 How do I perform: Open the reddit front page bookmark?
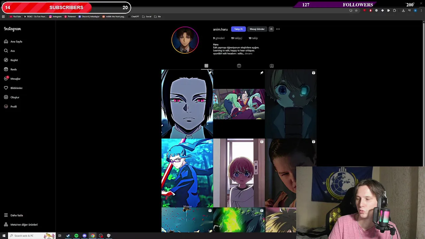(x=114, y=17)
